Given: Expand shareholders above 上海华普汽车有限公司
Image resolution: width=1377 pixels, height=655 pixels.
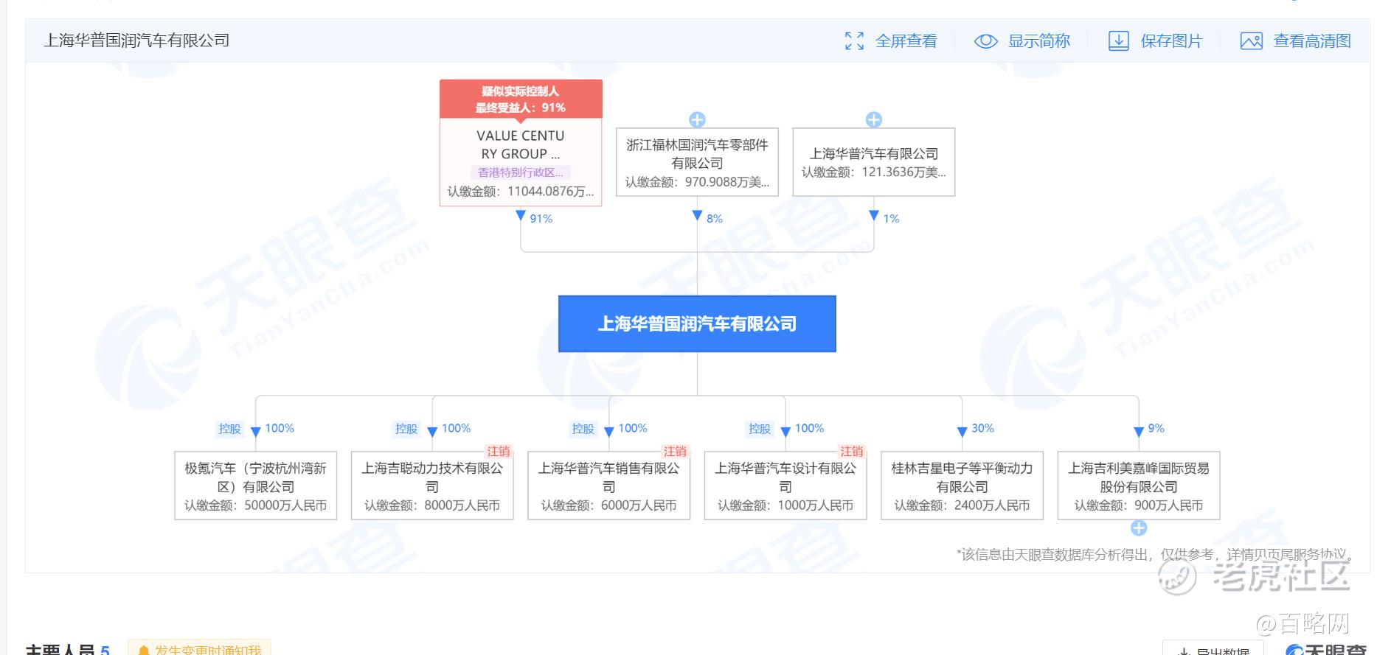Looking at the screenshot, I should (874, 119).
